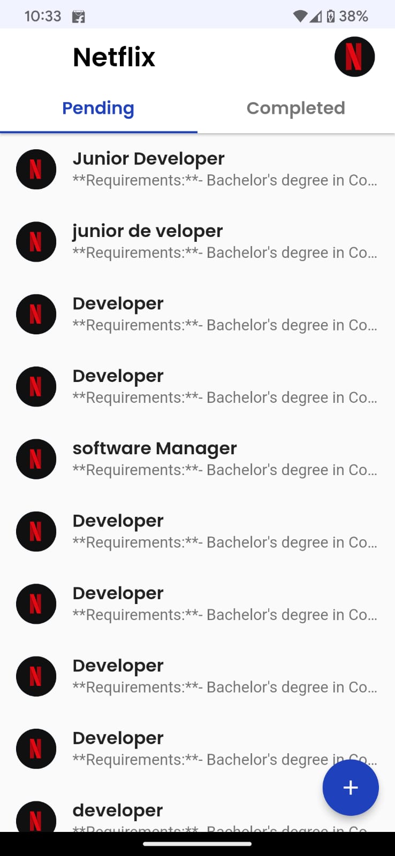Select requirements text under Junior Developer
The width and height of the screenshot is (395, 856).
coord(225,180)
